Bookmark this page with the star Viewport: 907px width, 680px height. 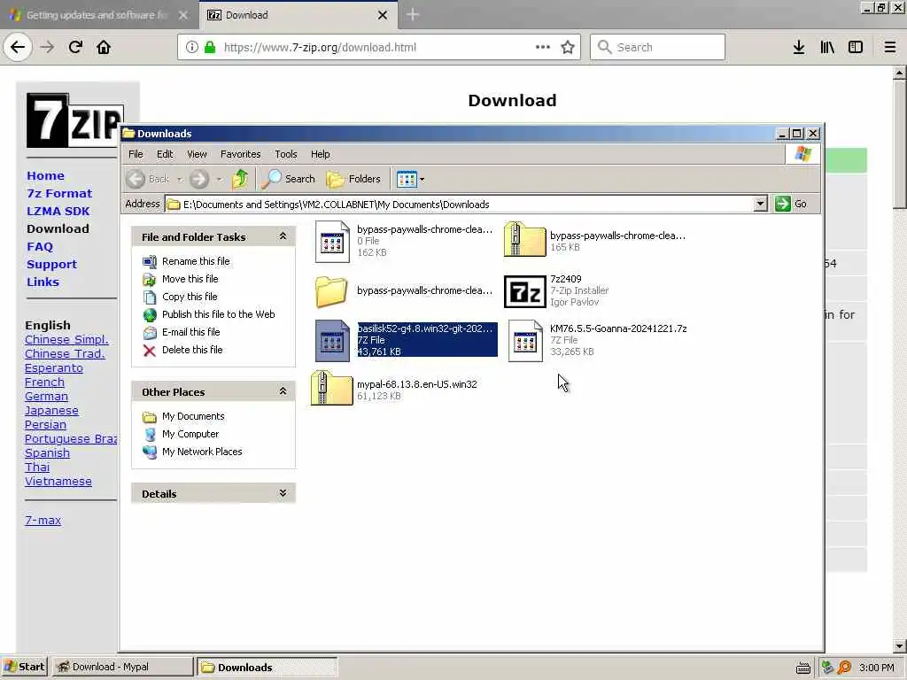point(568,48)
